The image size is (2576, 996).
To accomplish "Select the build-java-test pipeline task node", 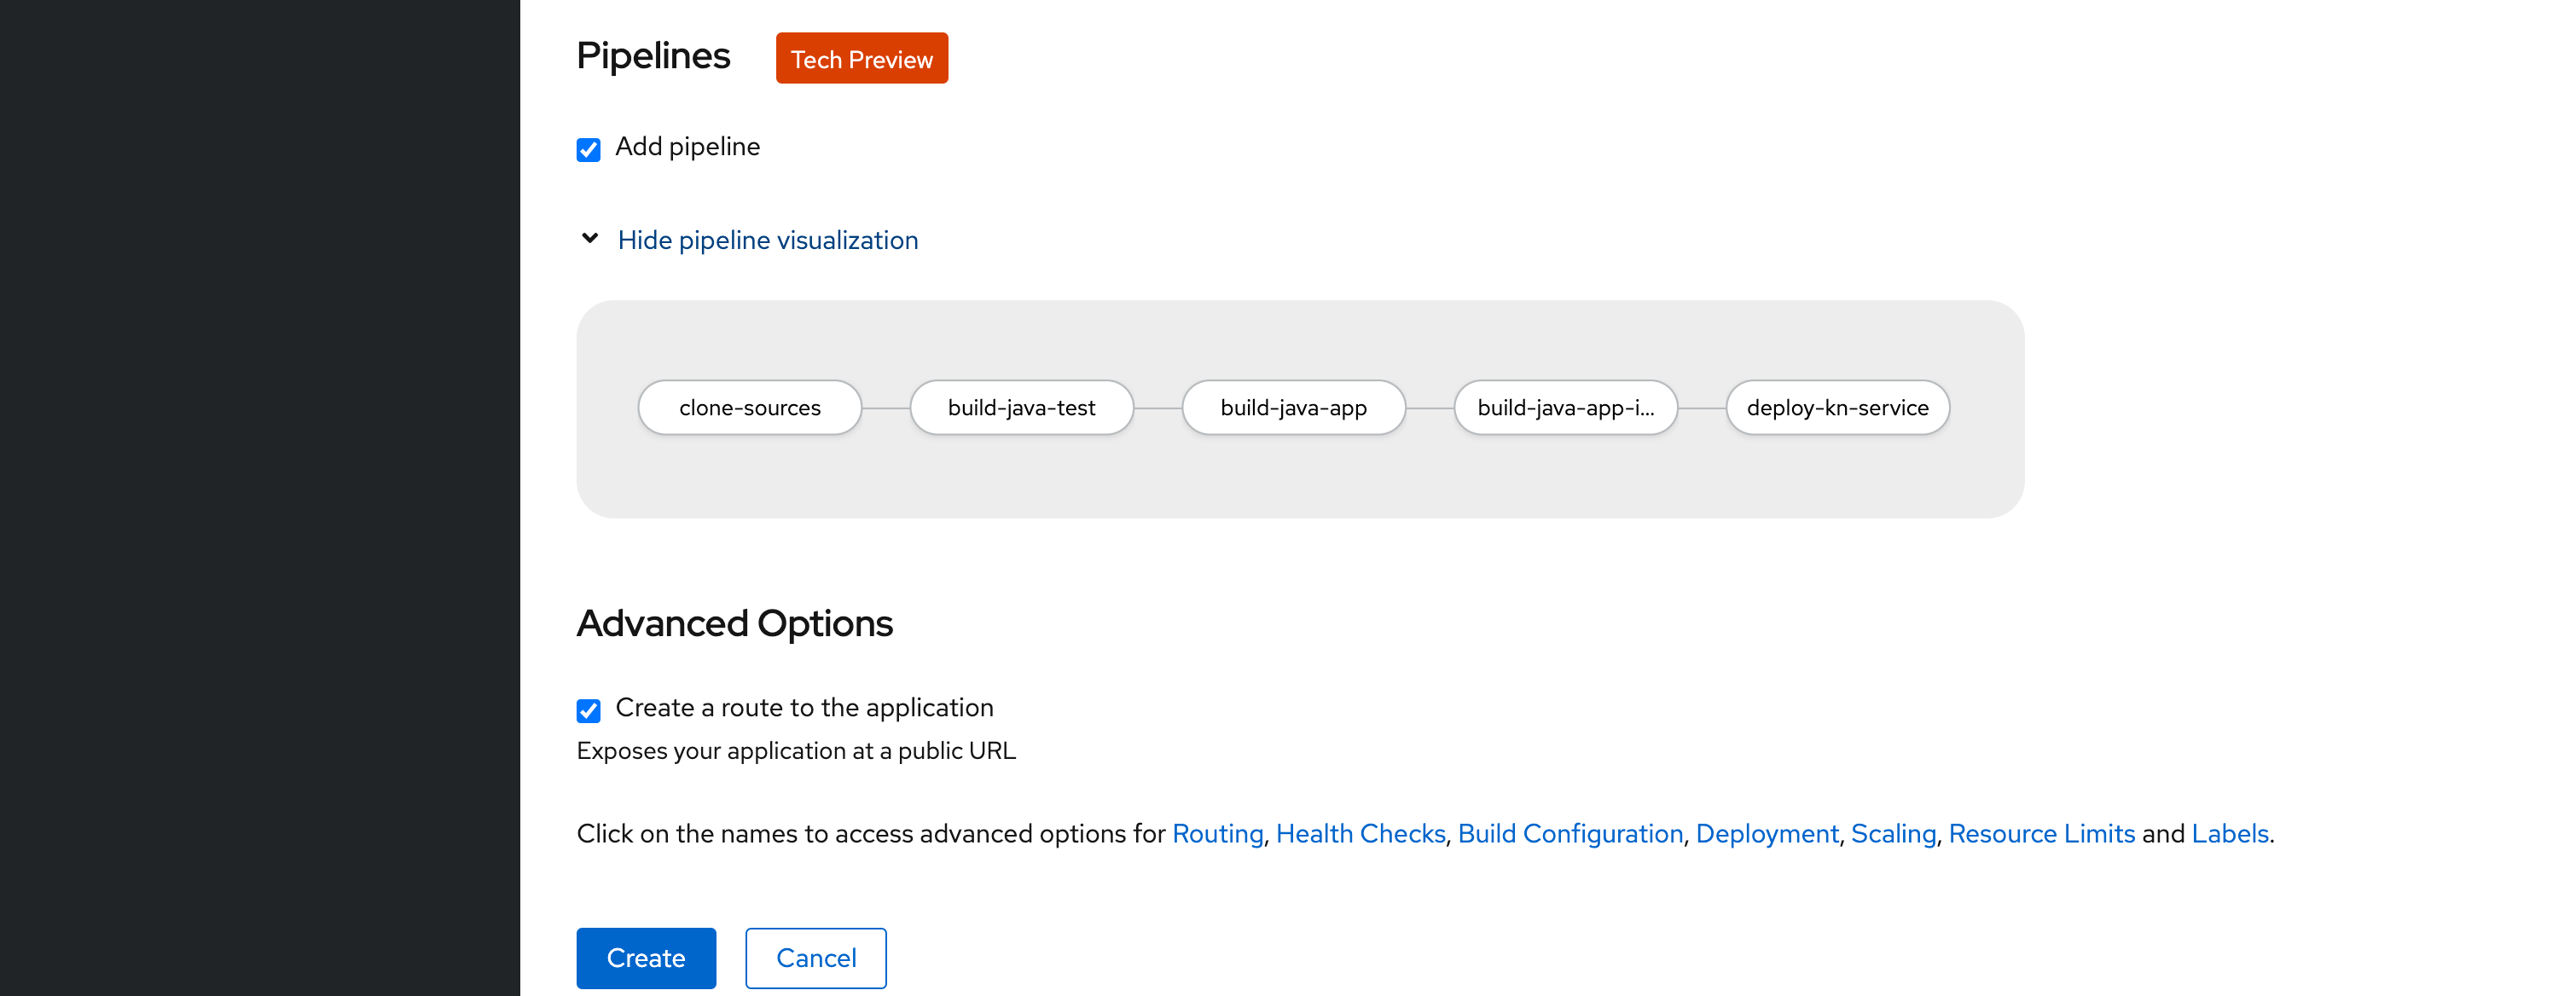I will point(1021,407).
